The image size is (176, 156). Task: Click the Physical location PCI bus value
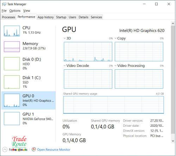click(157, 136)
